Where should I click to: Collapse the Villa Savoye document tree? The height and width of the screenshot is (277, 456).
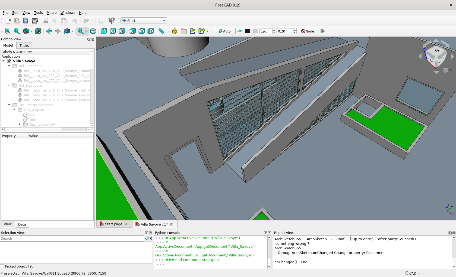pyautogui.click(x=4, y=61)
